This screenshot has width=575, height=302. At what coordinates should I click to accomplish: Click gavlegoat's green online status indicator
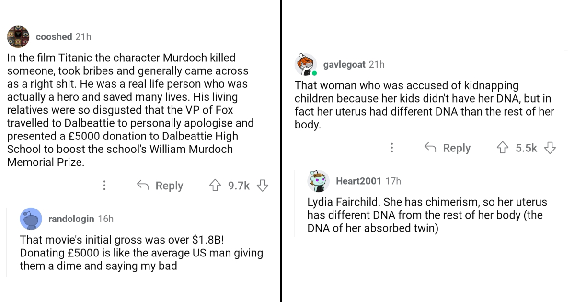(x=314, y=73)
